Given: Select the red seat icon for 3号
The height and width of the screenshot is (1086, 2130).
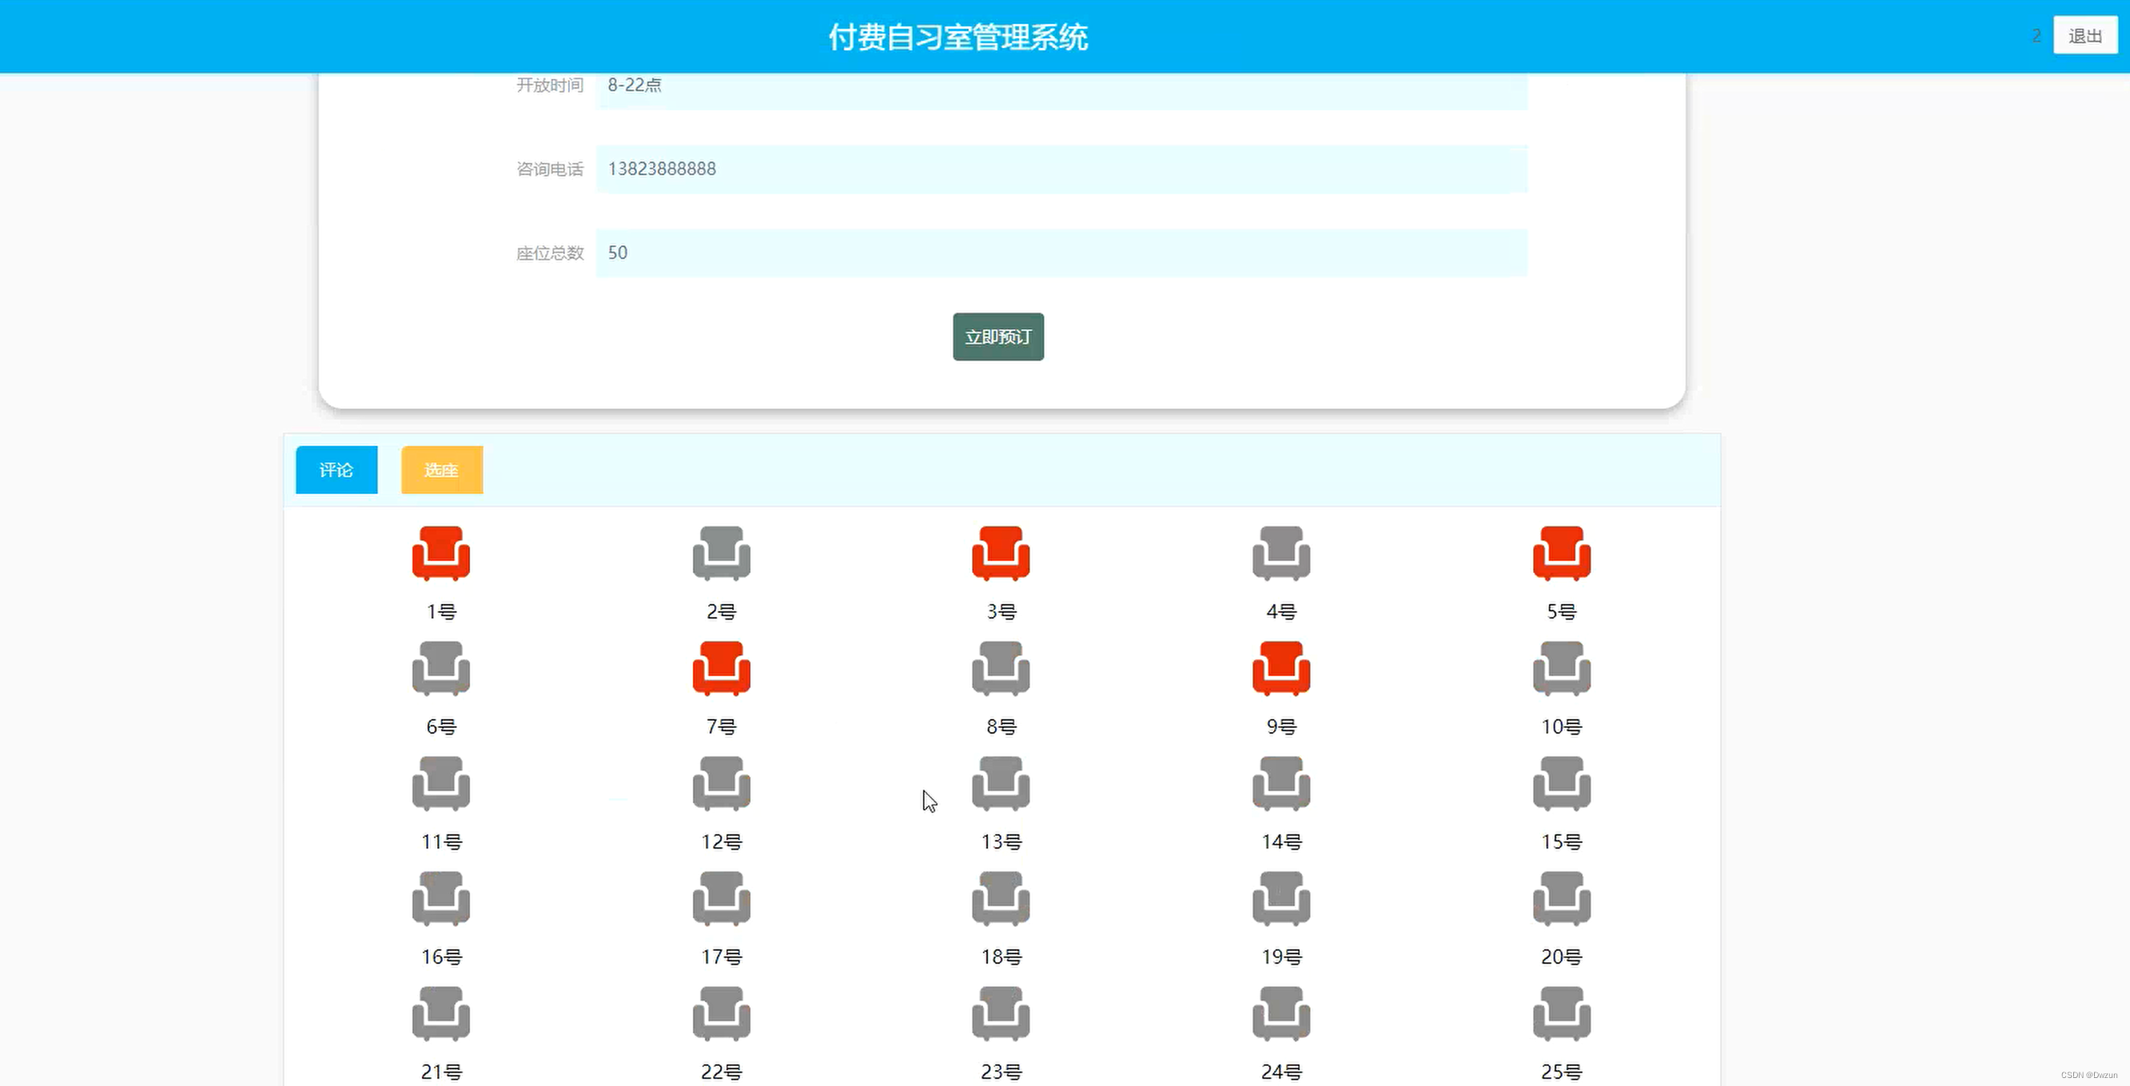Looking at the screenshot, I should click(1001, 553).
